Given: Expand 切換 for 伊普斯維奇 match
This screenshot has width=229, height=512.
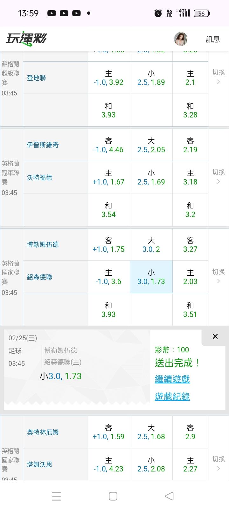Looking at the screenshot, I should 219,177.
